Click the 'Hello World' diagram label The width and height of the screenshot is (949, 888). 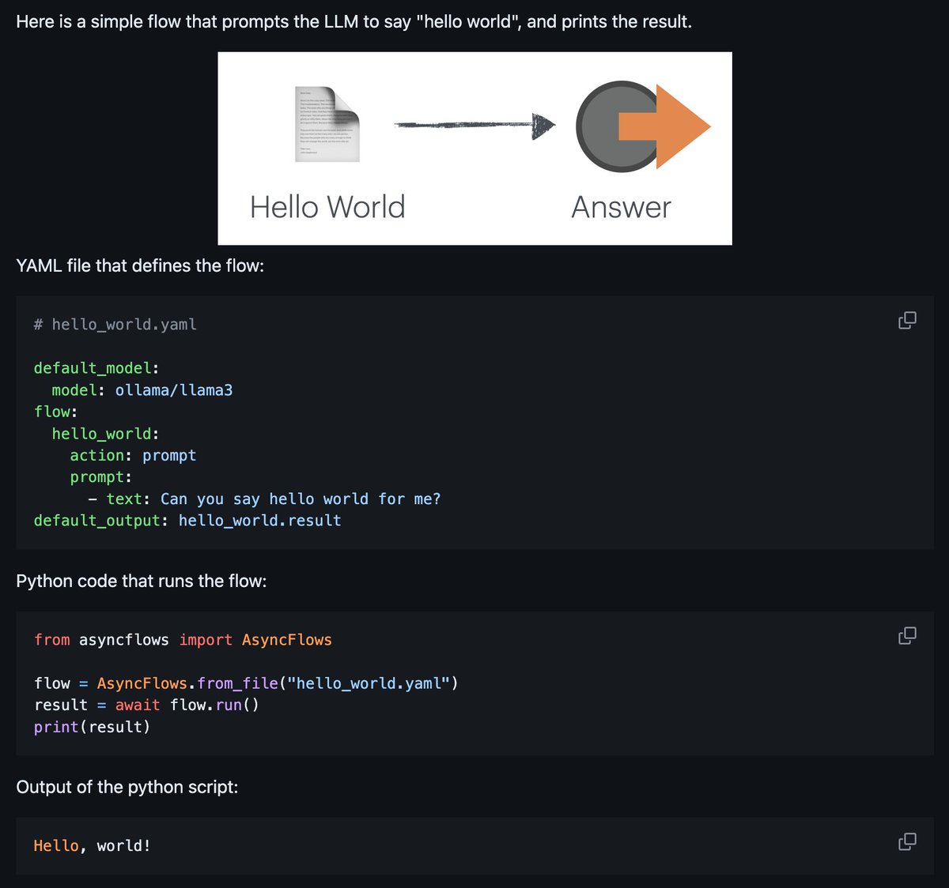tap(327, 207)
